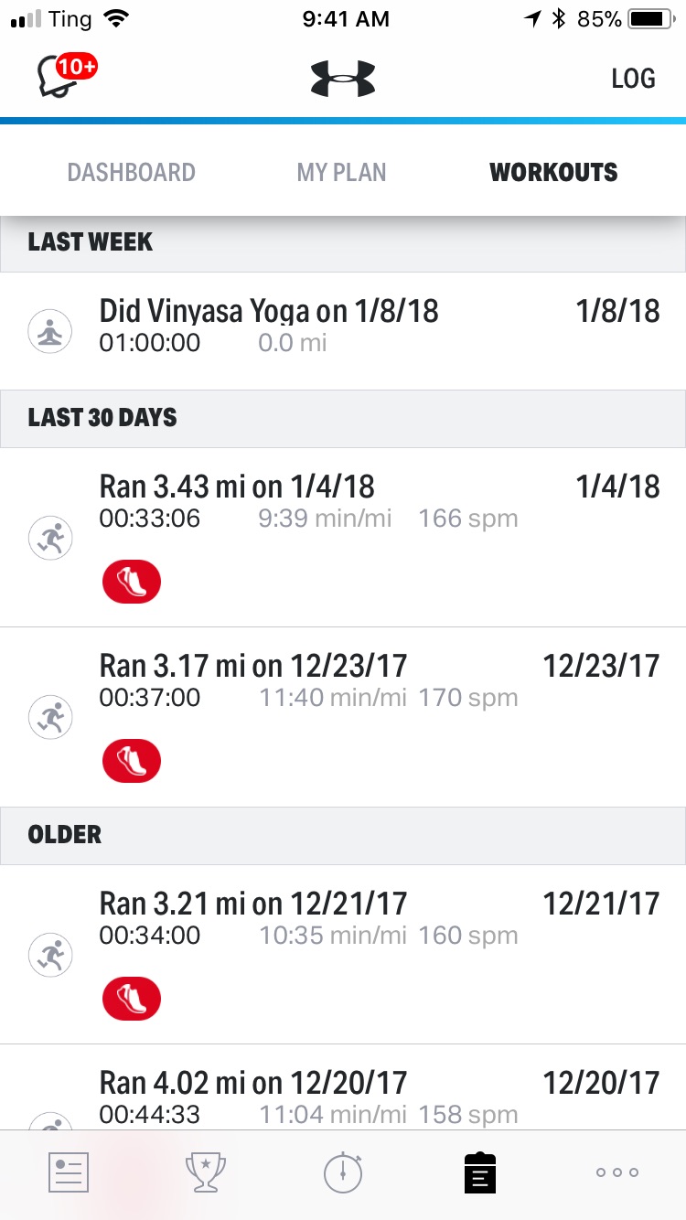686x1220 pixels.
Task: Open the more options three-dots icon
Action: pyautogui.click(x=617, y=1172)
